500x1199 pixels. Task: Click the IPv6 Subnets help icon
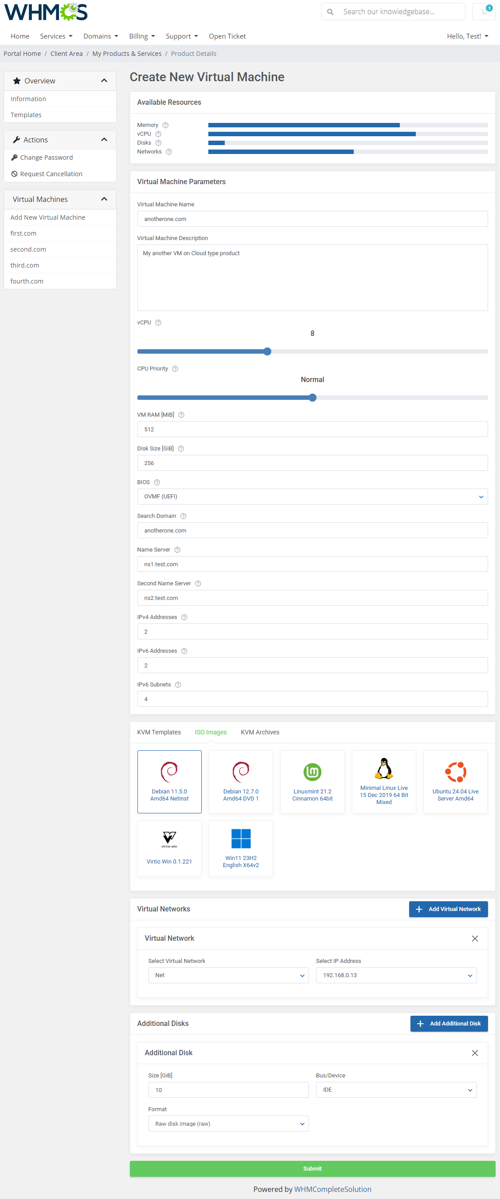coord(178,685)
